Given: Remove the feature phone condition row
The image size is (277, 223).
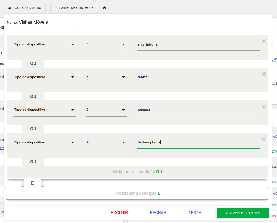Looking at the screenshot, I should pos(264,139).
